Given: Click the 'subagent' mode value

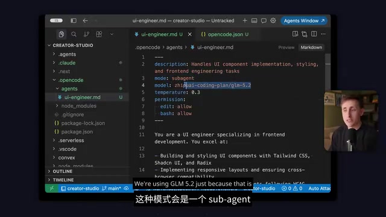Looking at the screenshot, I should (183, 78).
